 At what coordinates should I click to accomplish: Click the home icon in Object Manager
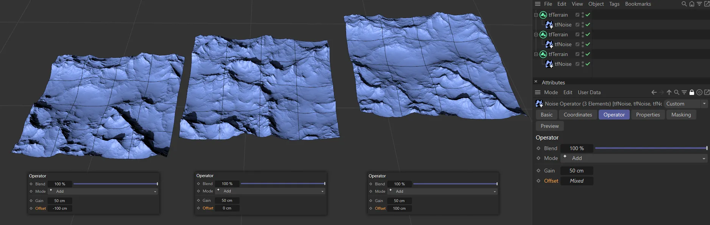691,4
